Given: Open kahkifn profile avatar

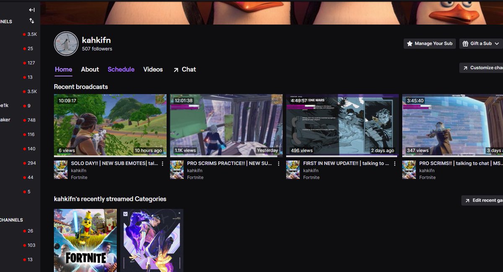Looking at the screenshot, I should (x=66, y=44).
